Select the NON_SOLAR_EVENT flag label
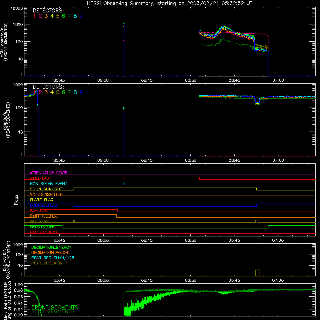 tap(48, 184)
